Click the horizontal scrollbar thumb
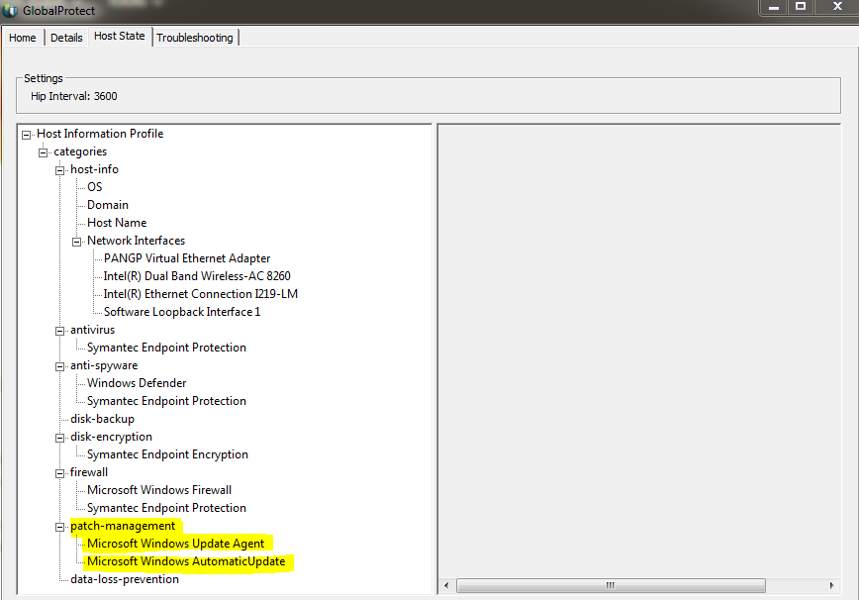Viewport: 859px width, 600px height. point(611,585)
